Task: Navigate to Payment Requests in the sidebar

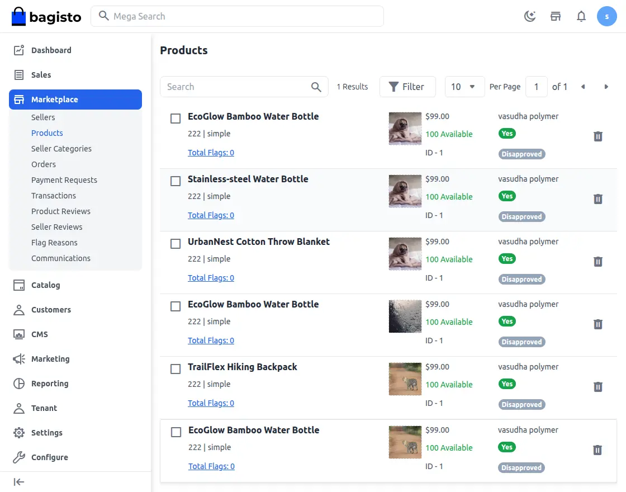Action: point(65,180)
